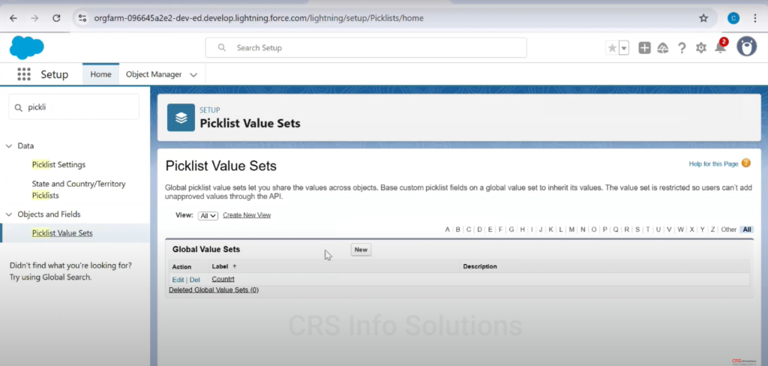
Task: Filter the list by letter A
Action: 447,229
